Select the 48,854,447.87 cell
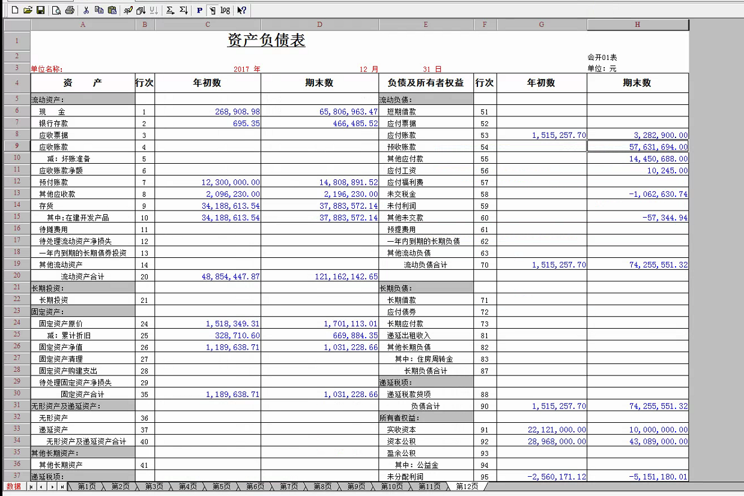Image resolution: width=744 pixels, height=496 pixels. [208, 276]
